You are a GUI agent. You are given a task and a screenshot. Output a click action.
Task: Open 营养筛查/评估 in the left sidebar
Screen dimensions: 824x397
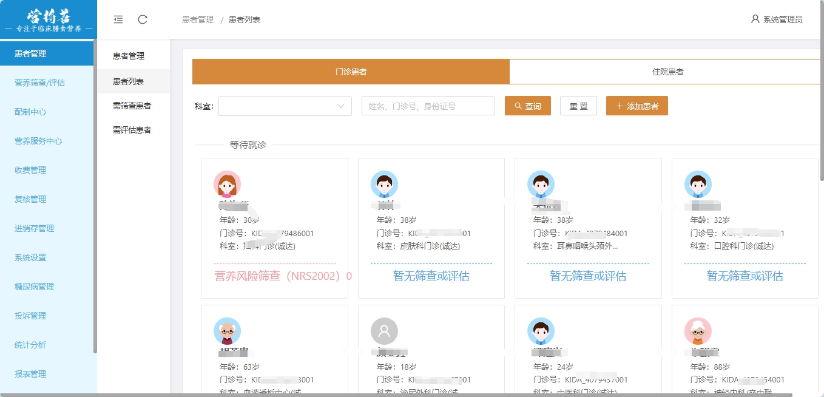pos(39,83)
